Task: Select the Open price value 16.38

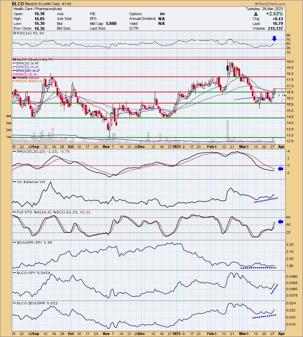Action: [39, 14]
